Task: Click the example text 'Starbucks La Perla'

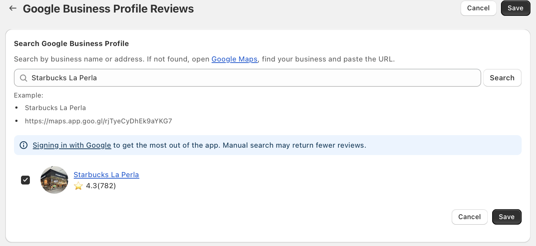Action: 55,108
